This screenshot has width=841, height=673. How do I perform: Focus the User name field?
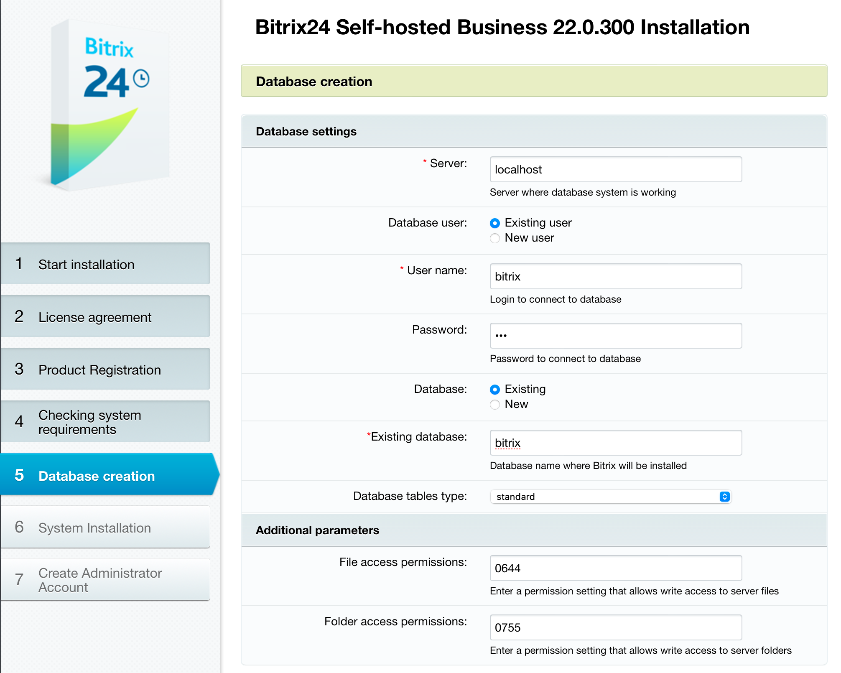coord(615,277)
